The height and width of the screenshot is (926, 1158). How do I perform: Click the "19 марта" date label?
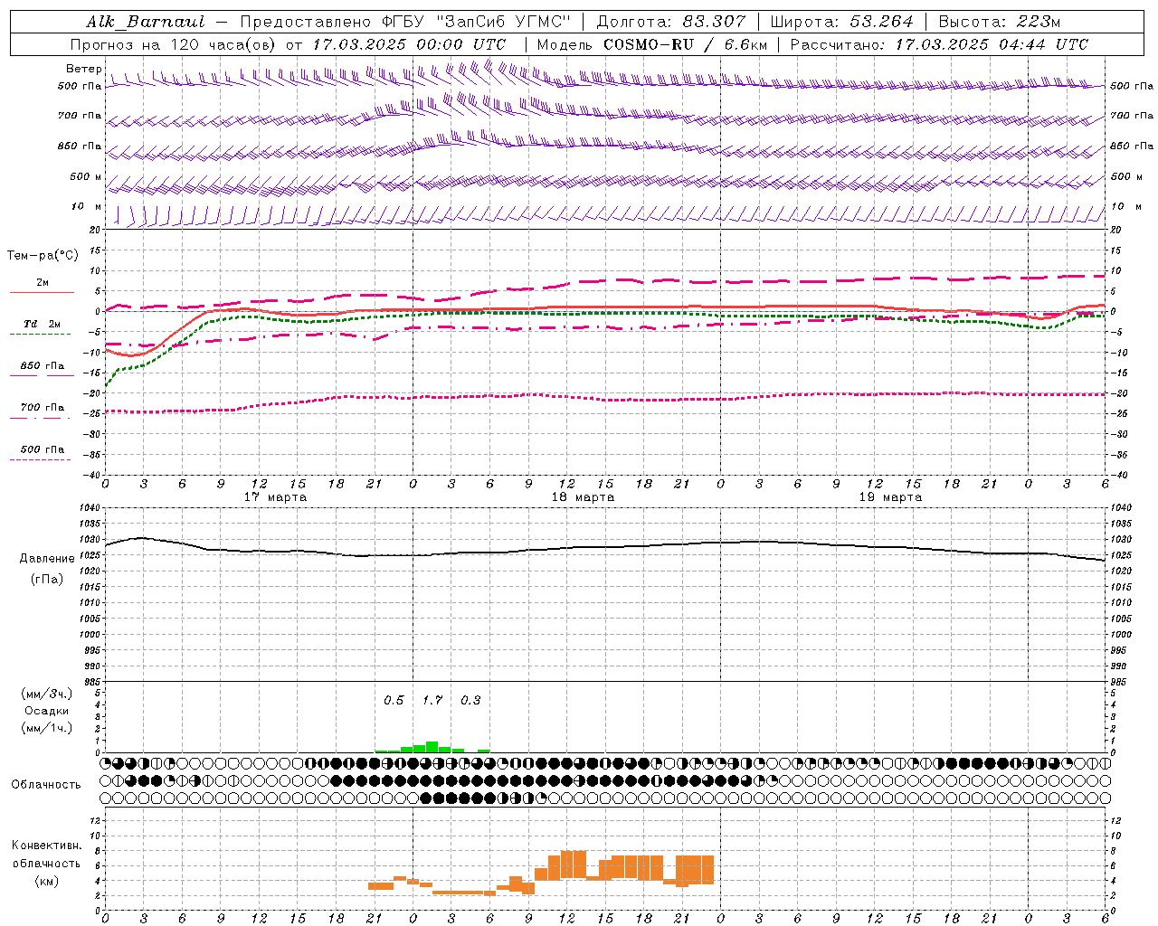(890, 497)
